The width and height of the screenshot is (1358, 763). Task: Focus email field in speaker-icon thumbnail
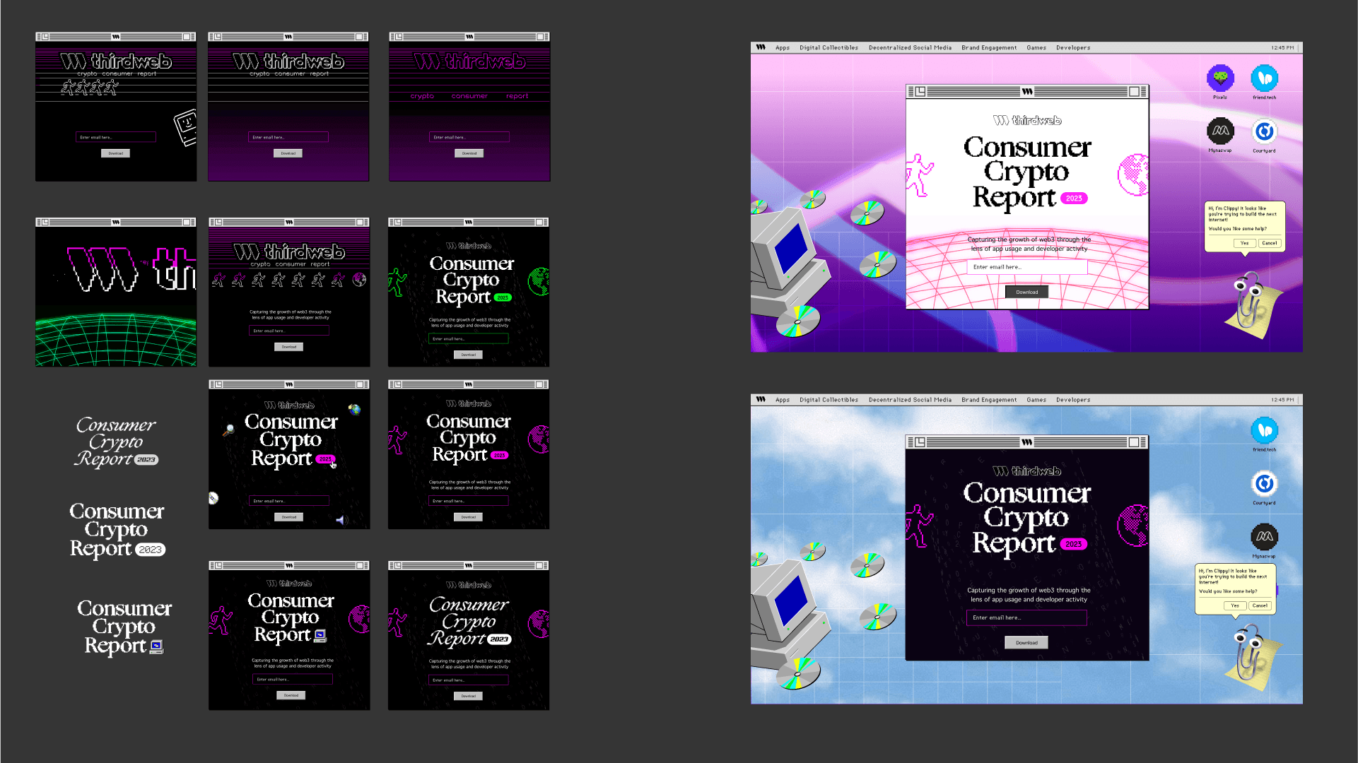[x=289, y=501]
